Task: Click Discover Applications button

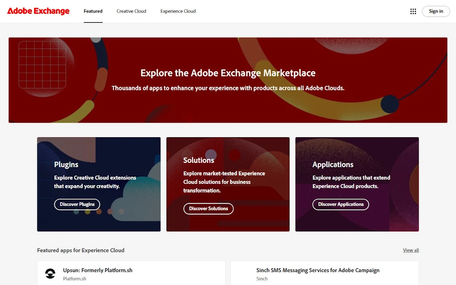Action: pos(341,204)
